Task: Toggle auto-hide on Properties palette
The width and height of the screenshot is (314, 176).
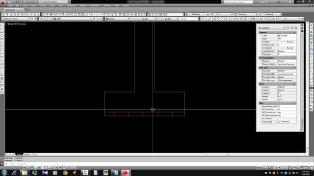Action: click(302, 28)
